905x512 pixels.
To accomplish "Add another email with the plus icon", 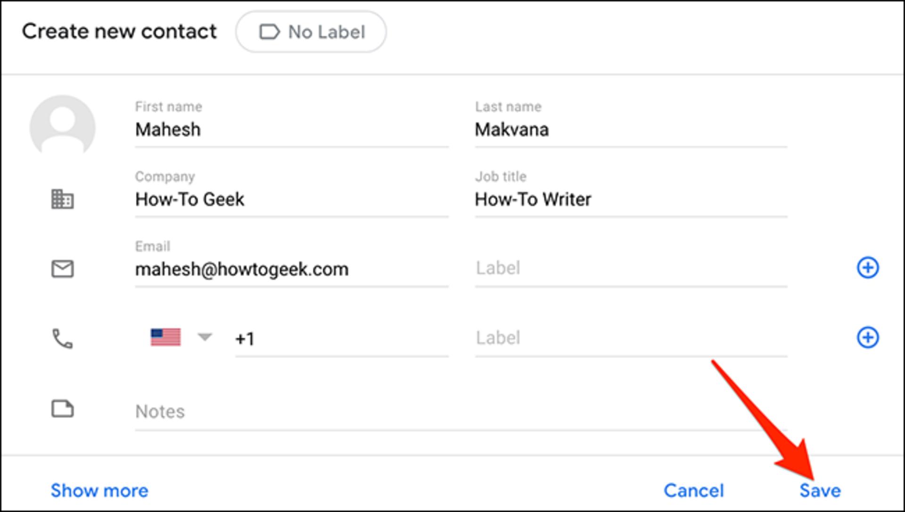I will (x=867, y=268).
